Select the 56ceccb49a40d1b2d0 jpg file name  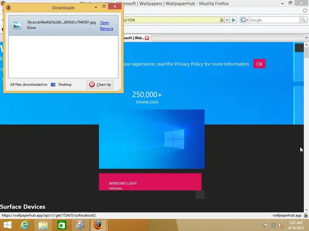(x=61, y=22)
